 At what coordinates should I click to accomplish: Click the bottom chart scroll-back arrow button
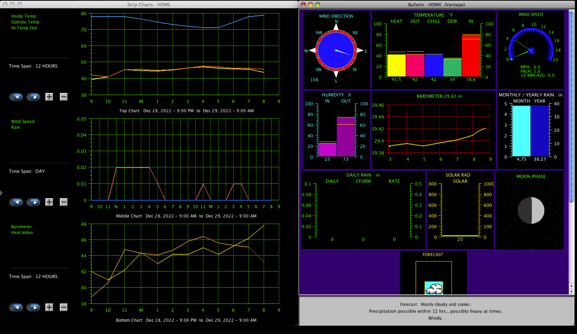coord(16,307)
